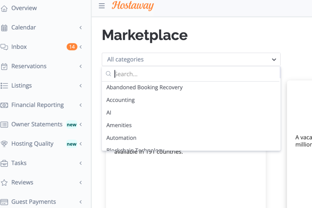Click the Financial Reporting money icon
The height and width of the screenshot is (208, 312).
(x=4, y=105)
